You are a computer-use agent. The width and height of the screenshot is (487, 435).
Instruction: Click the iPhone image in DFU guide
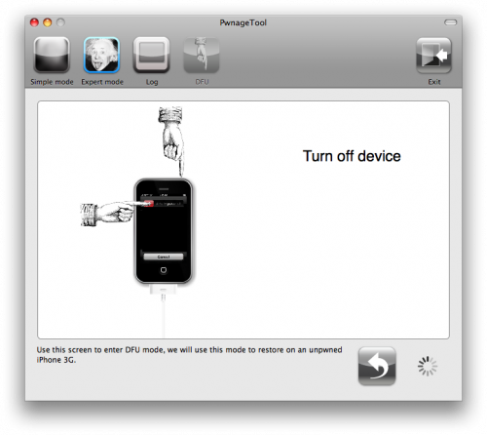[164, 231]
